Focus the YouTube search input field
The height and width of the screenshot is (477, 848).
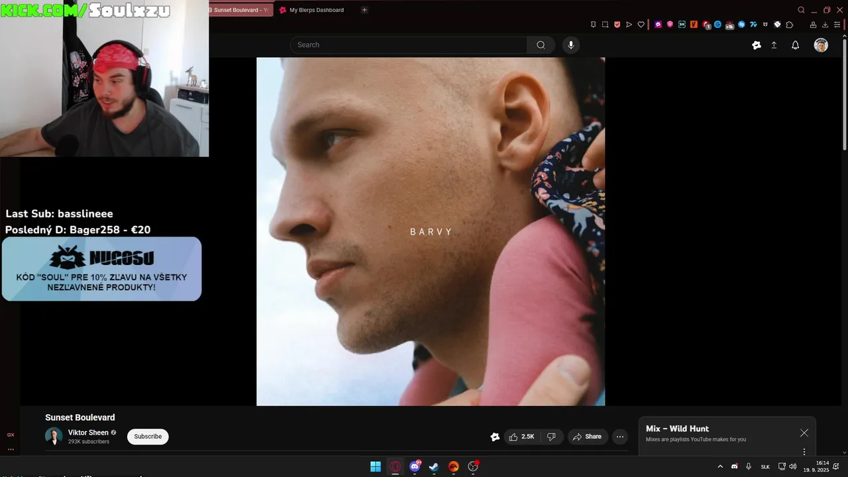tap(409, 45)
